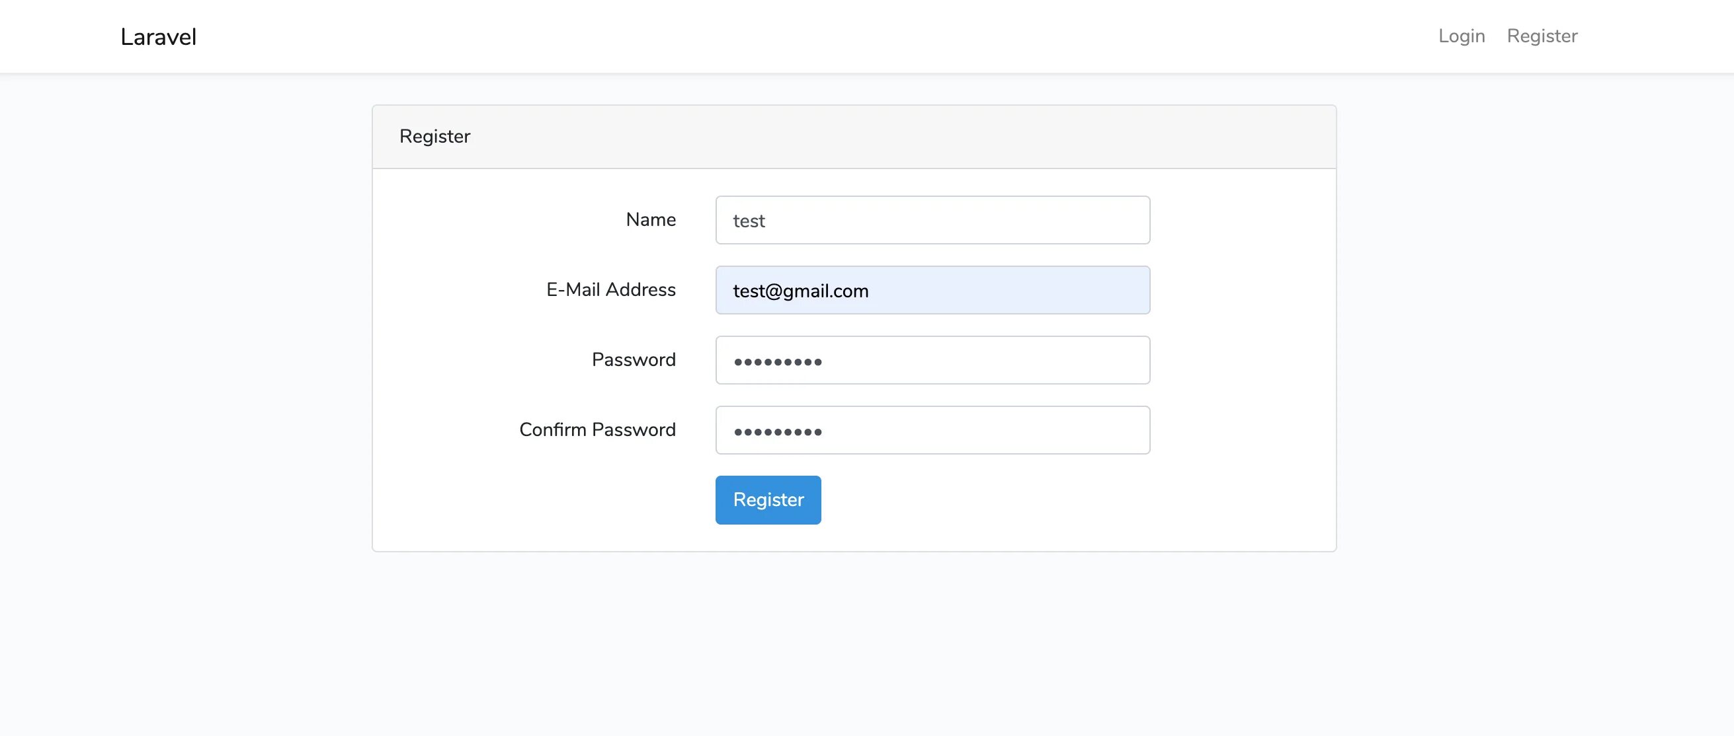Image resolution: width=1734 pixels, height=736 pixels.
Task: Open the Login page link
Action: point(1462,36)
